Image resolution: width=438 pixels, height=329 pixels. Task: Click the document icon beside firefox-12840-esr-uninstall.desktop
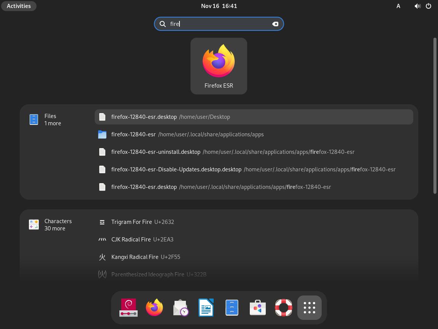[102, 152]
